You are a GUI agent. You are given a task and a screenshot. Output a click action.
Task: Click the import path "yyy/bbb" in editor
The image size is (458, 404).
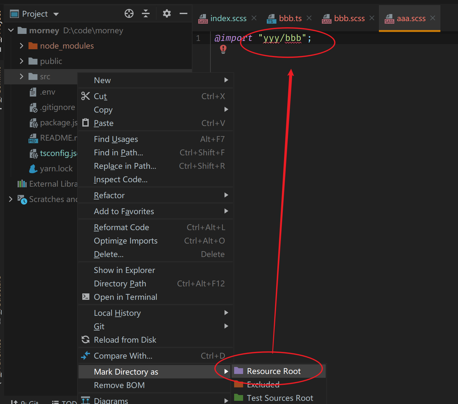pos(282,38)
